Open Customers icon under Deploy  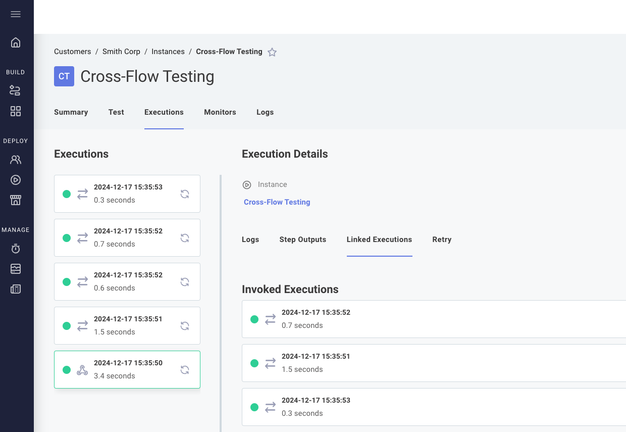click(x=16, y=160)
